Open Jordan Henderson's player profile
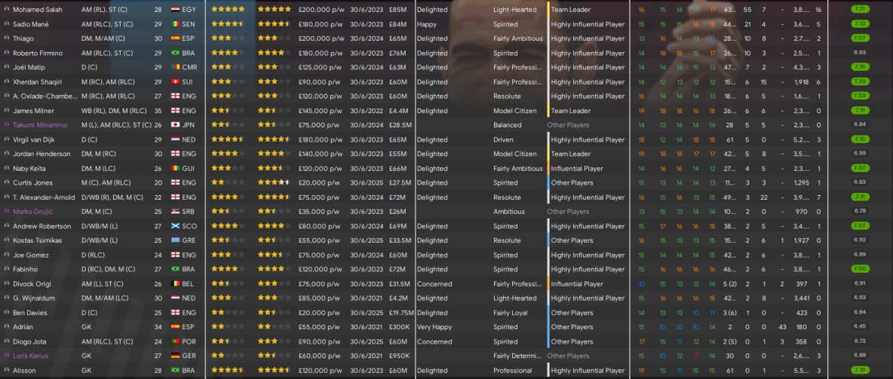This screenshot has height=379, width=893. [41, 154]
